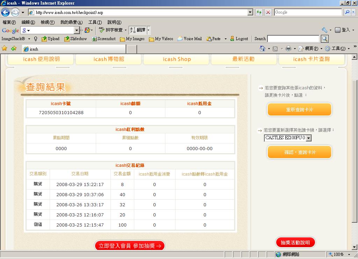This screenshot has height=259, width=358.
Task: Go forward with the Forward arrow
Action: point(15,12)
